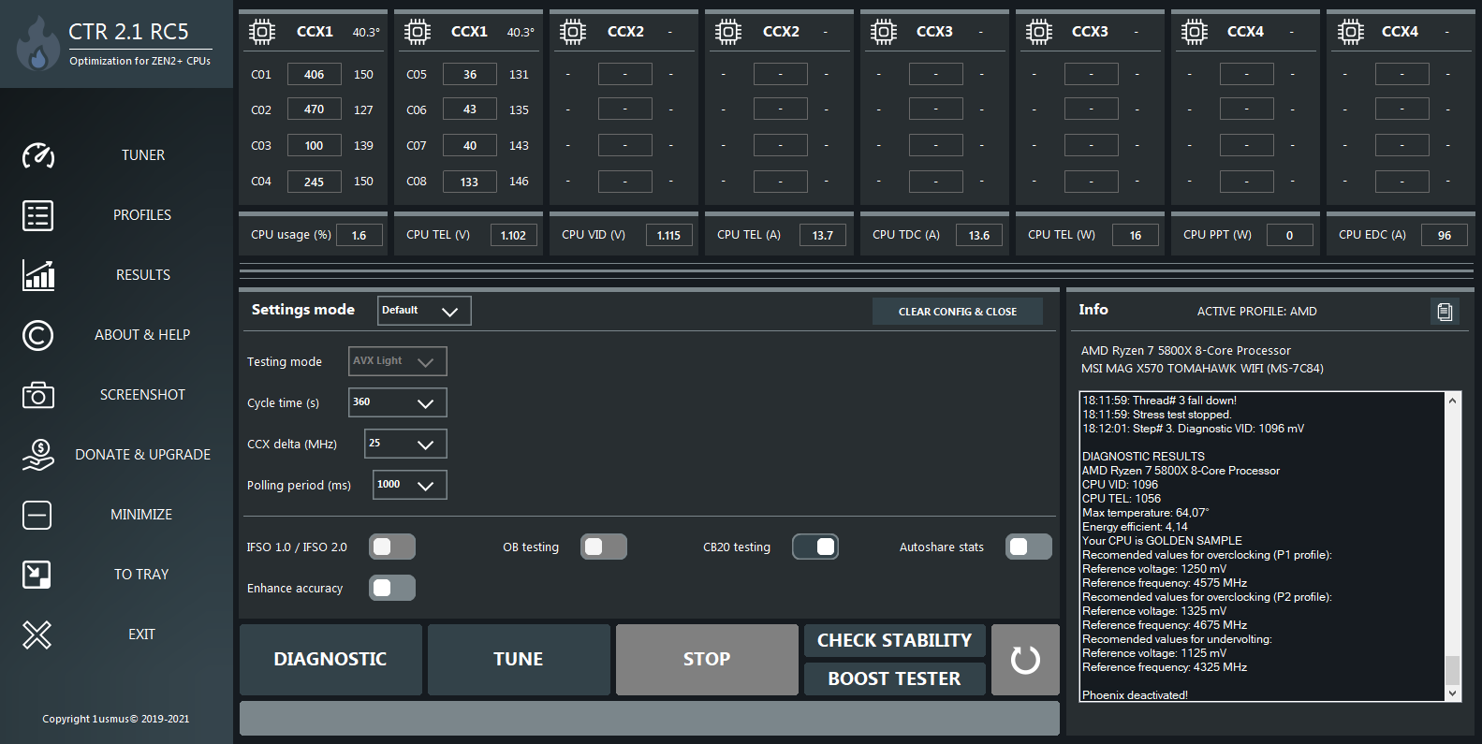Open the Profiles list icon
Screen dimensions: 1482x744
click(x=38, y=215)
